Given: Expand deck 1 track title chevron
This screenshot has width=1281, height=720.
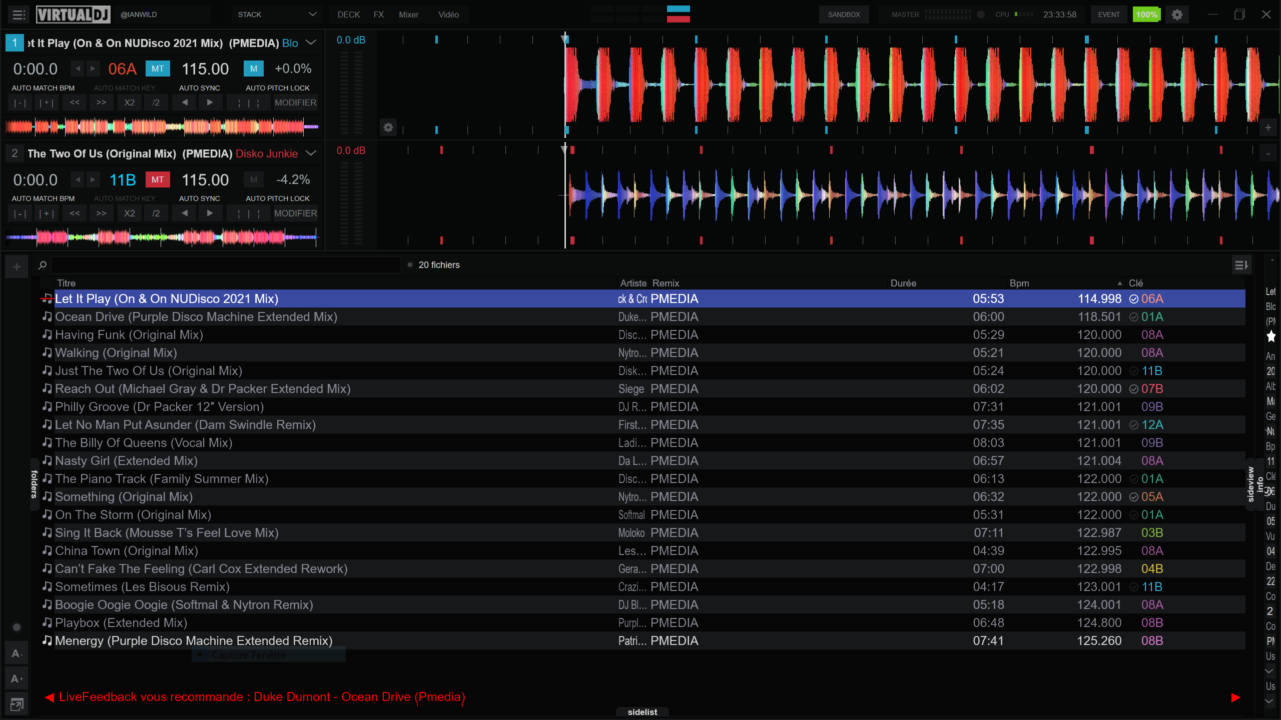Looking at the screenshot, I should pyautogui.click(x=311, y=42).
